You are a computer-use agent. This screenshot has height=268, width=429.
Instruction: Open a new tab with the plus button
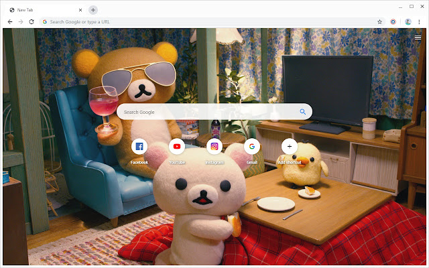93,10
